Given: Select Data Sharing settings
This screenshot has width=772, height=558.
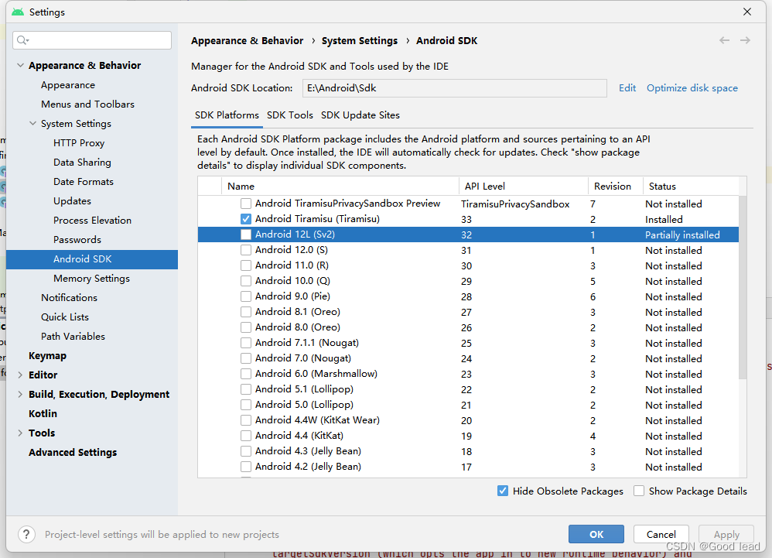Looking at the screenshot, I should click(x=82, y=162).
